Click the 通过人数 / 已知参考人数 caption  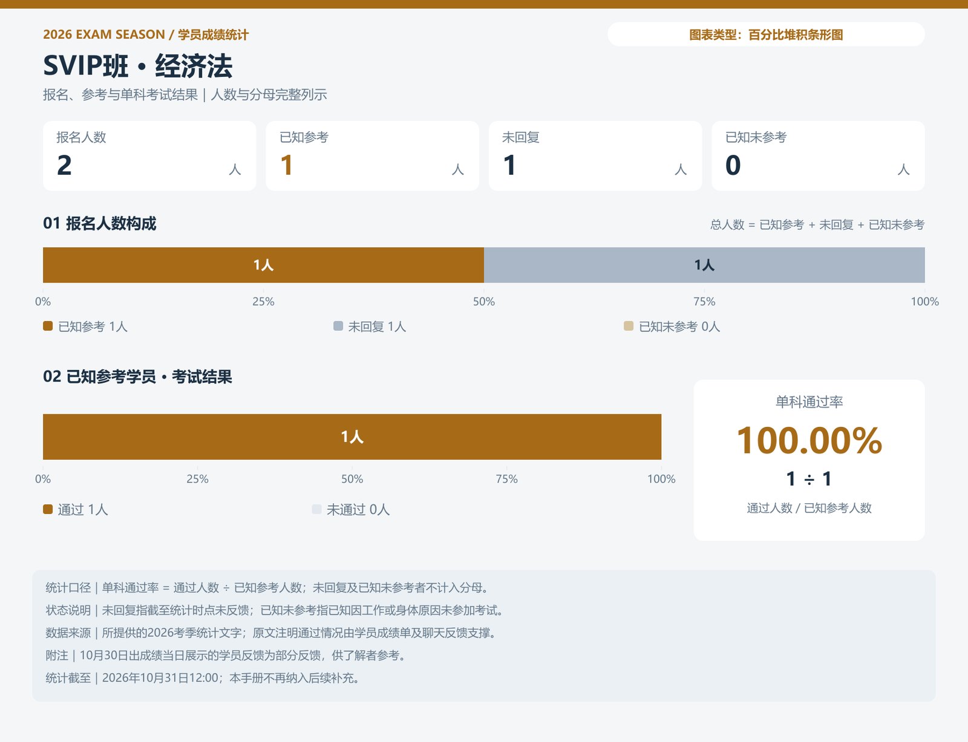tap(809, 508)
